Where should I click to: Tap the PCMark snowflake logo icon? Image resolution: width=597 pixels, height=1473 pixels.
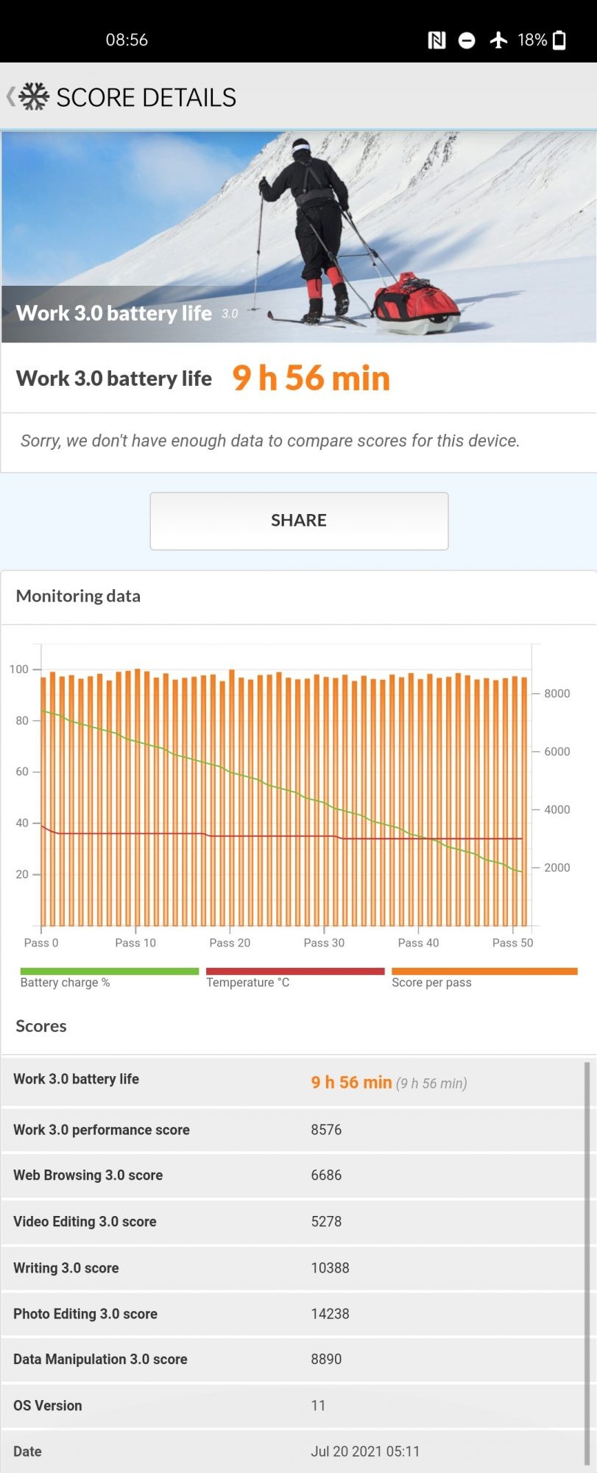(x=34, y=96)
